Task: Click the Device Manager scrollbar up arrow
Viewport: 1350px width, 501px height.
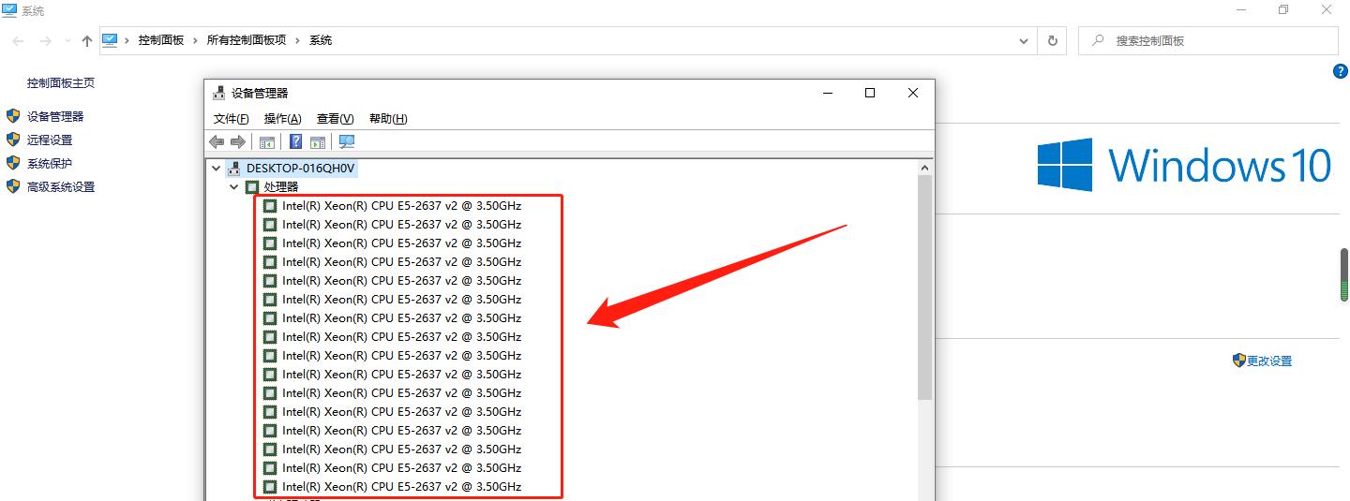Action: (925, 168)
